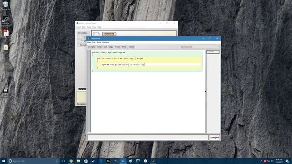Open the Options menu in the editor
This screenshot has height=164, width=292.
(x=105, y=42)
